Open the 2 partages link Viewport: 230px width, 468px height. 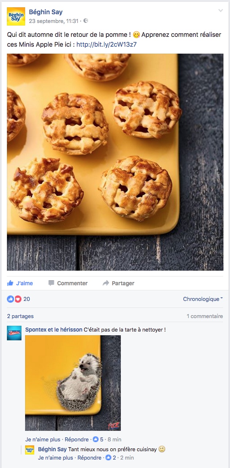20,316
